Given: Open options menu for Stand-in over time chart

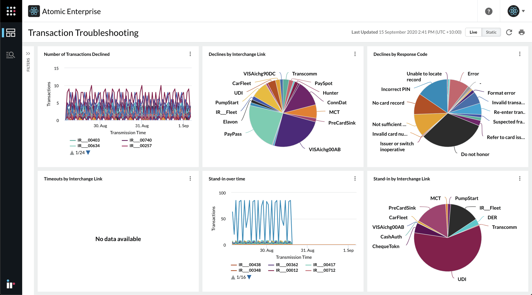Looking at the screenshot, I should pos(355,178).
